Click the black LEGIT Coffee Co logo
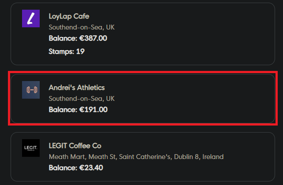The image size is (283, 185). tap(31, 148)
